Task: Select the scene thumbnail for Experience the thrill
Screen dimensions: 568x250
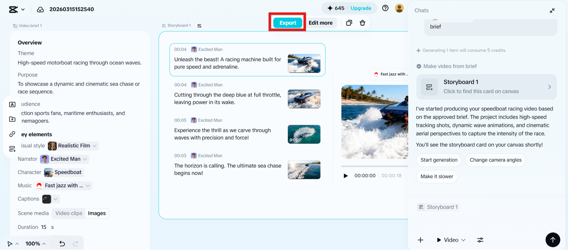Action: click(304, 134)
